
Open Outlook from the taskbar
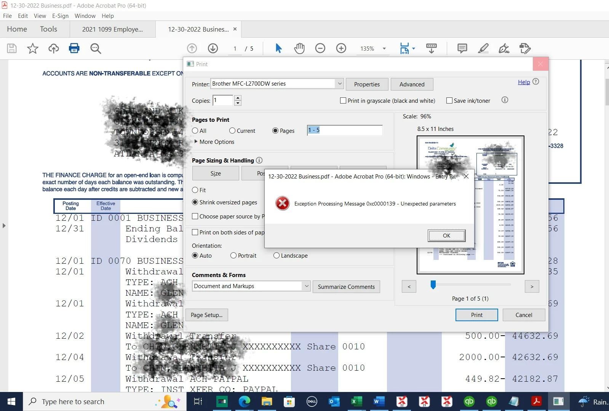tap(334, 401)
